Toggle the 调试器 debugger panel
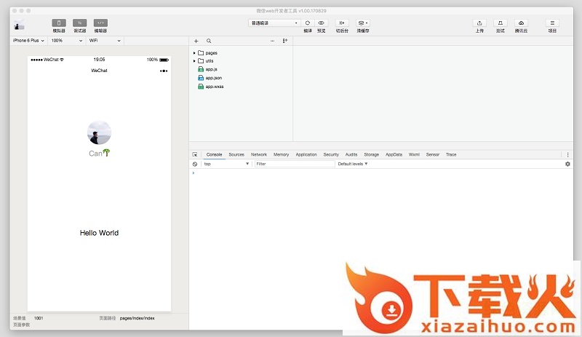 [x=79, y=23]
